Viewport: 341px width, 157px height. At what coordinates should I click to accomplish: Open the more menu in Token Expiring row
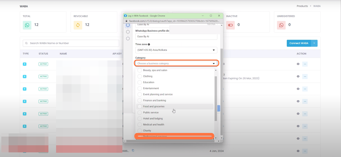pyautogui.click(x=305, y=76)
